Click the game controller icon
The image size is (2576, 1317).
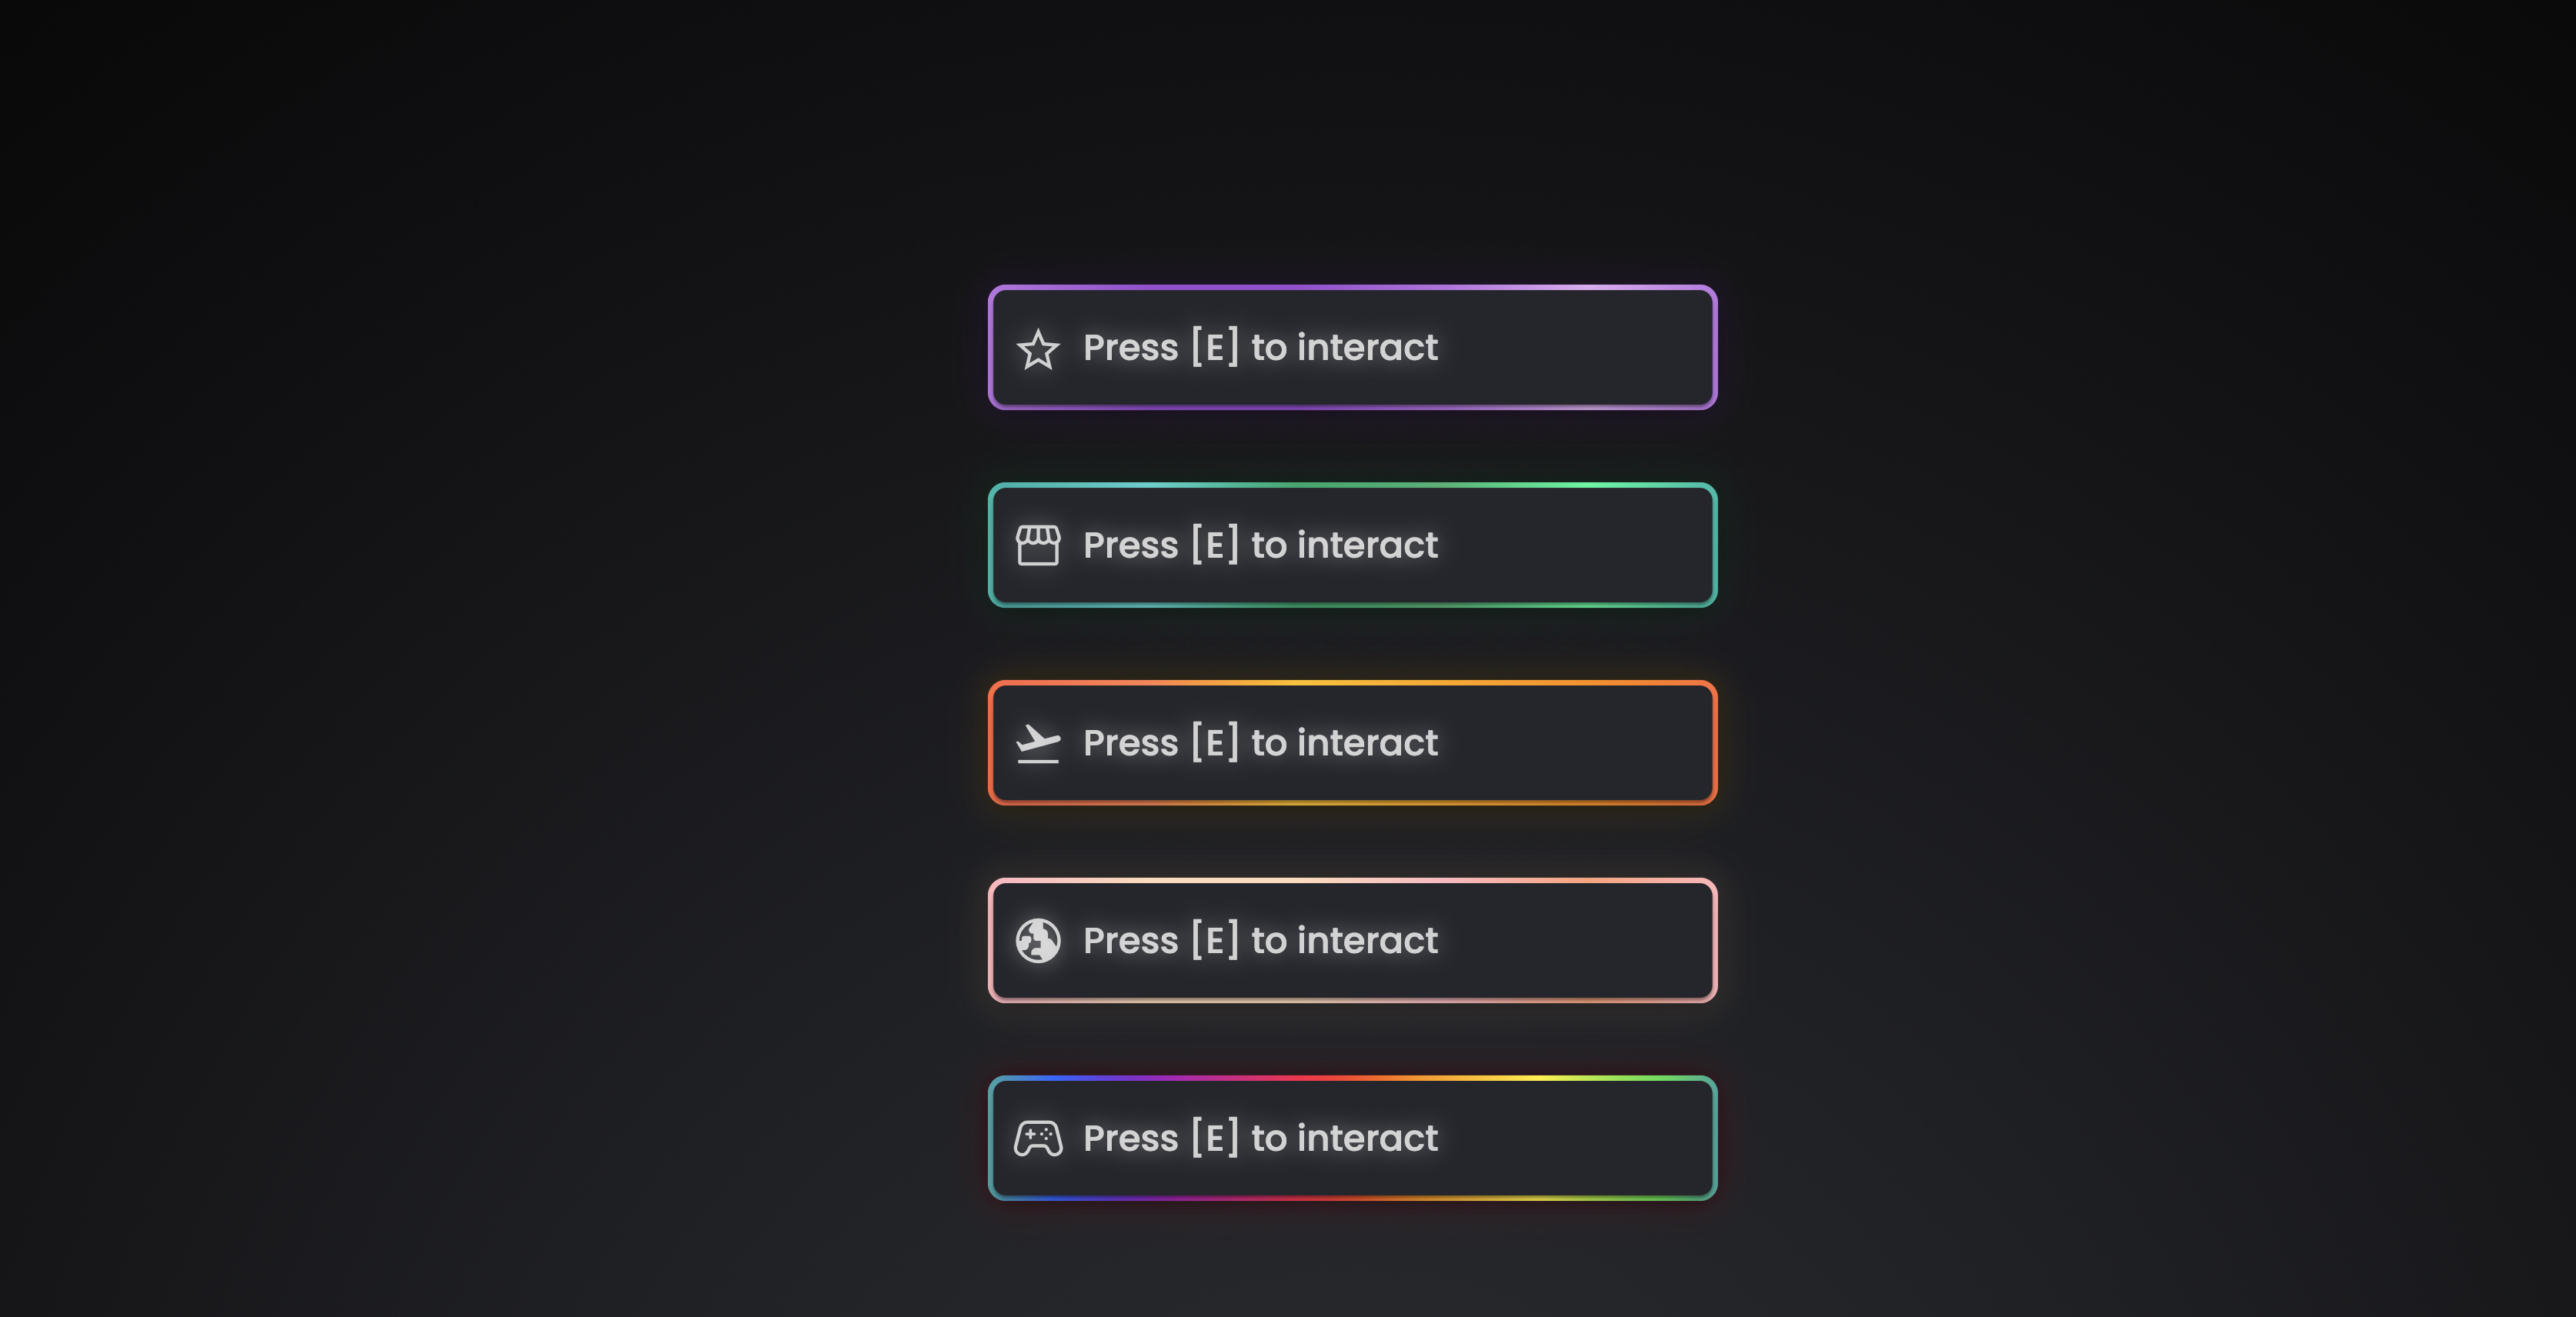click(x=1038, y=1139)
